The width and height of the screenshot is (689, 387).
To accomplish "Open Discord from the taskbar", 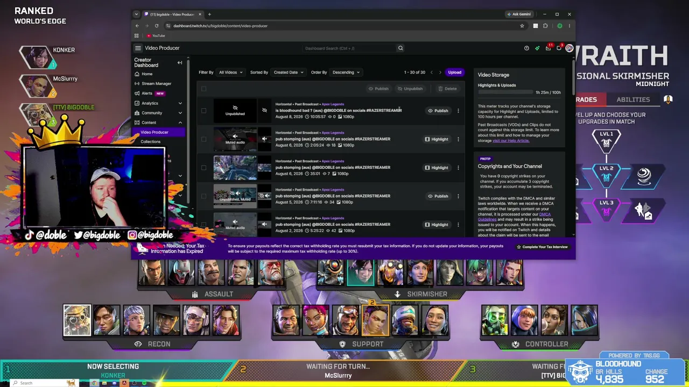I will click(x=114, y=383).
